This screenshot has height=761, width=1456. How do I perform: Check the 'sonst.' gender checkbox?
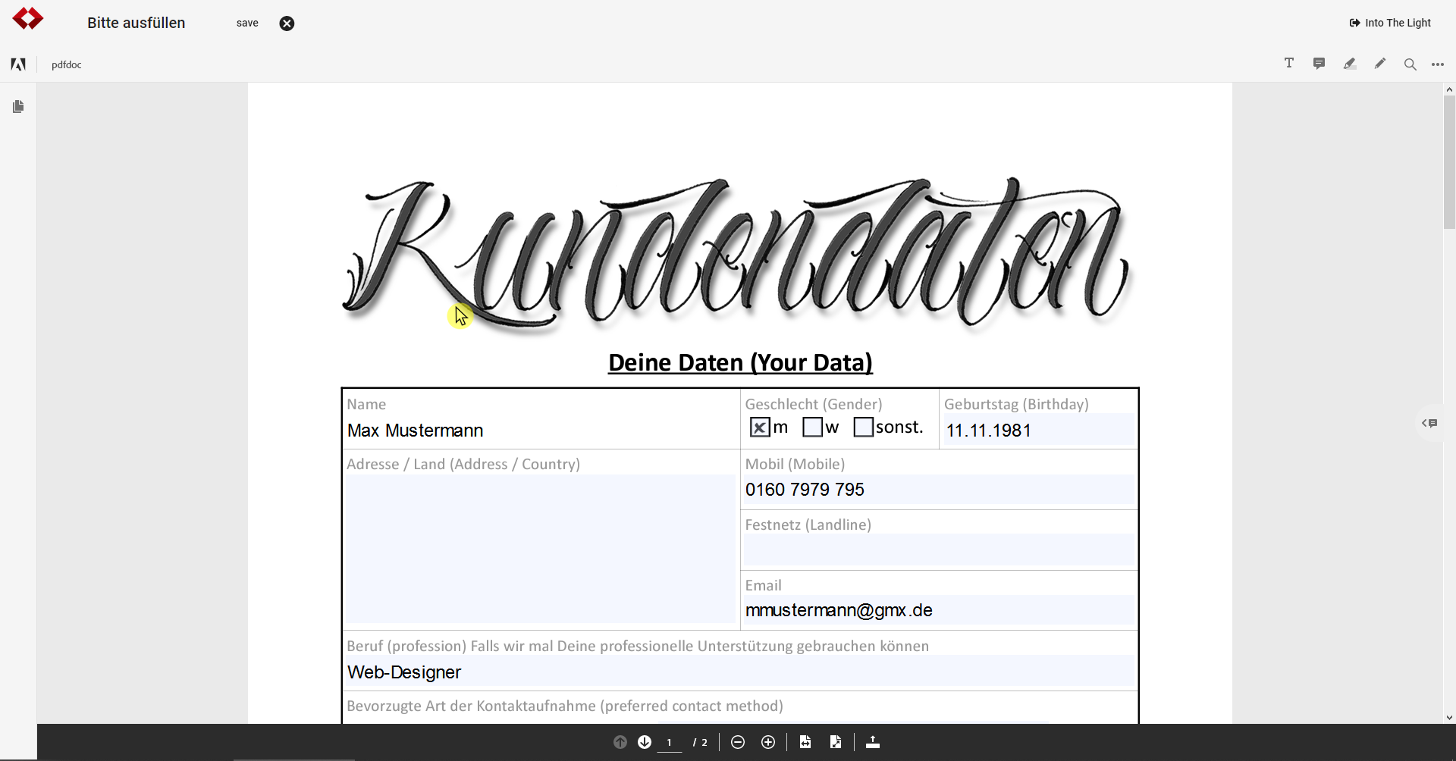863,427
